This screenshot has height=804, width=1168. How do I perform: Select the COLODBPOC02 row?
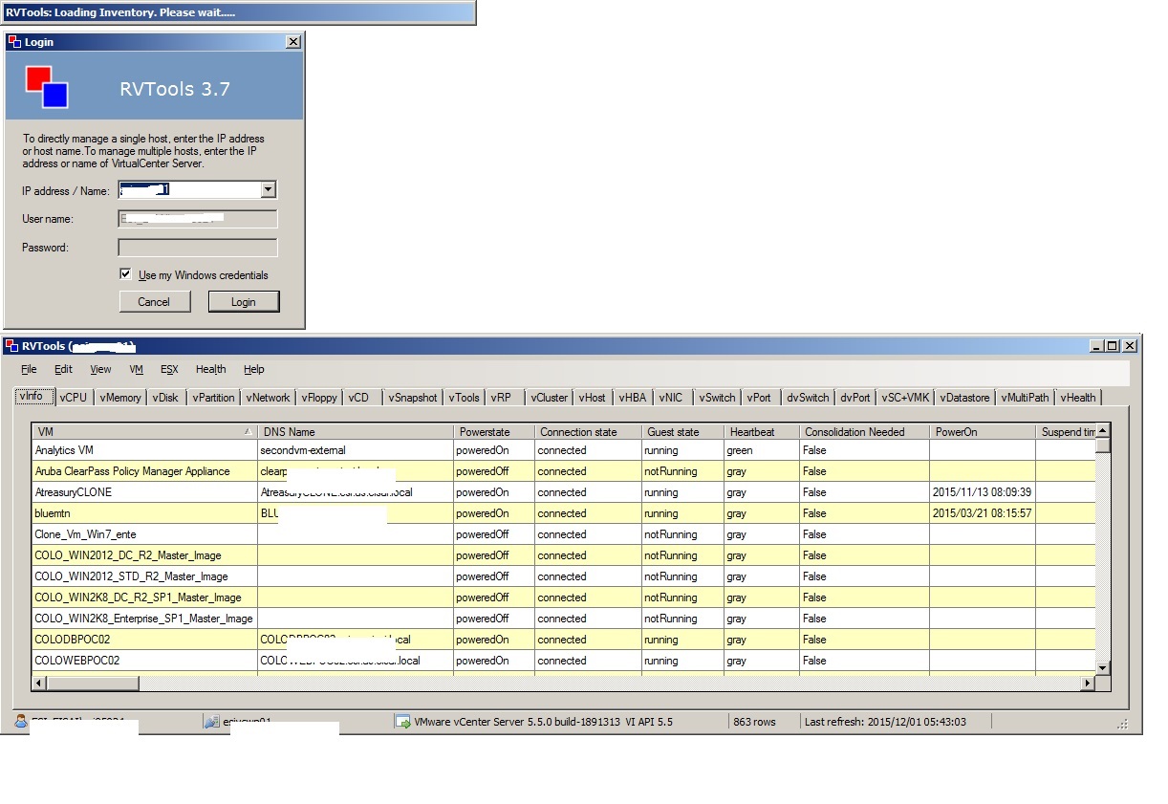[x=564, y=639]
